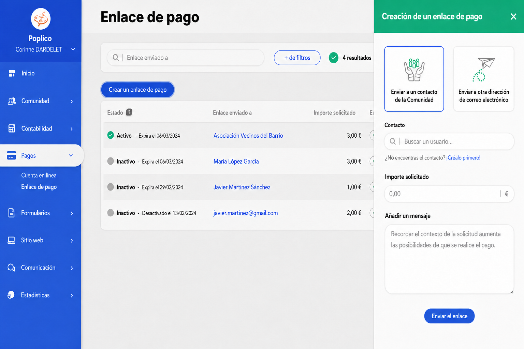Click the search magnifier in Enlace enviado a

pyautogui.click(x=116, y=58)
